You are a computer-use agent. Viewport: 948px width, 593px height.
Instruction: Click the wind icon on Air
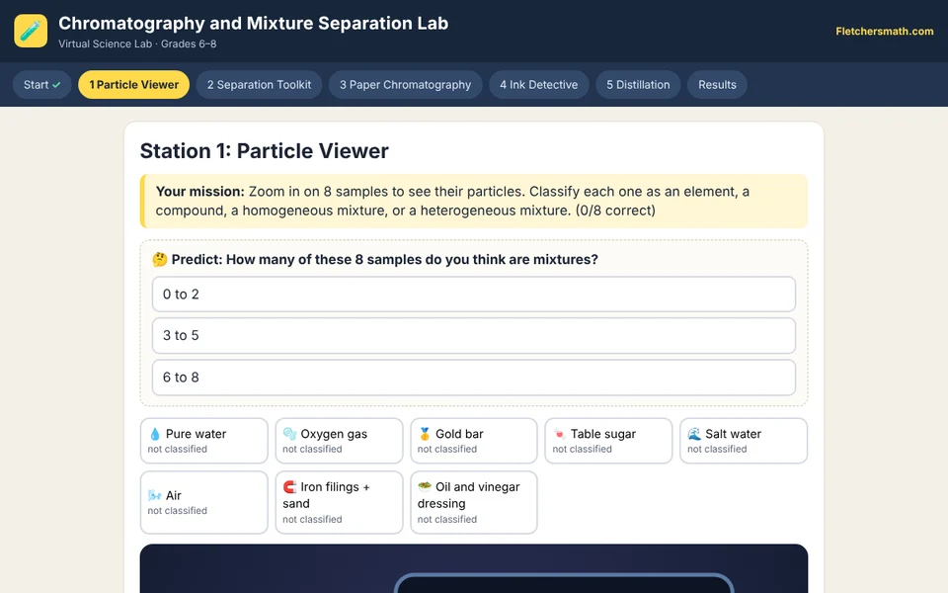[x=155, y=495]
